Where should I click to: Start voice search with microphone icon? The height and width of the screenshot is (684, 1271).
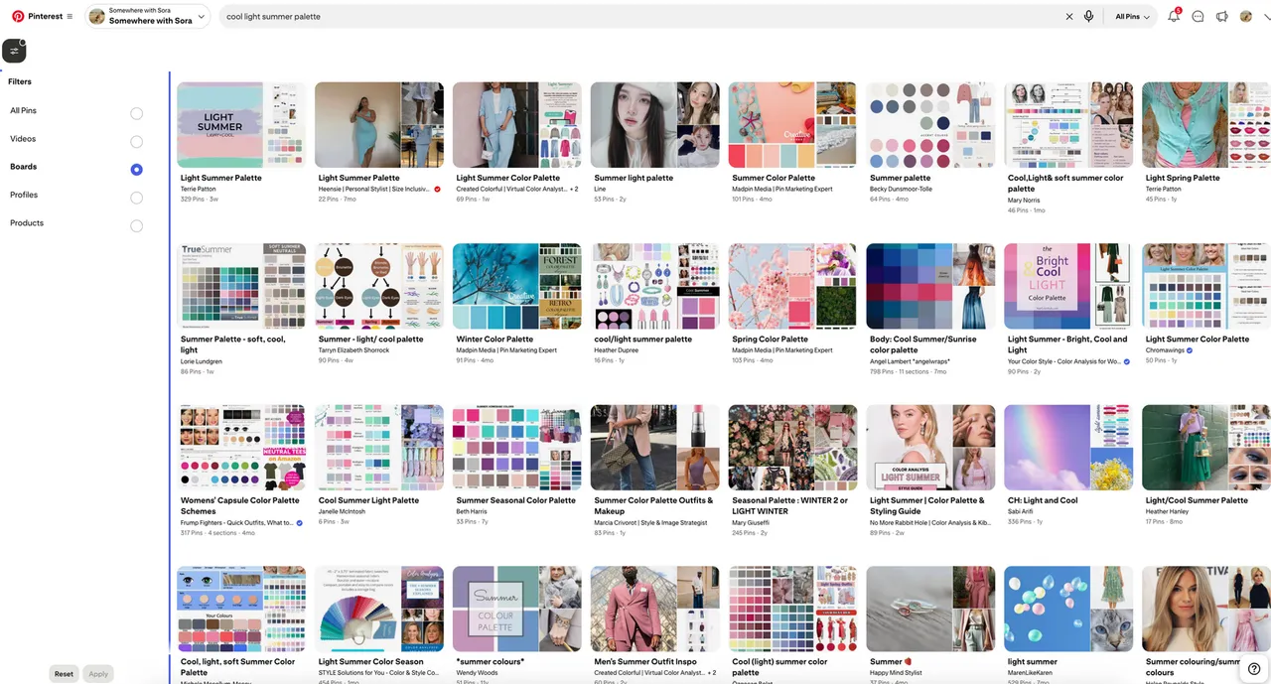pos(1088,17)
